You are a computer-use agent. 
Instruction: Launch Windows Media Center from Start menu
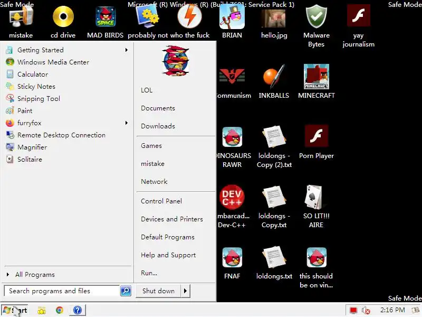coord(67,62)
